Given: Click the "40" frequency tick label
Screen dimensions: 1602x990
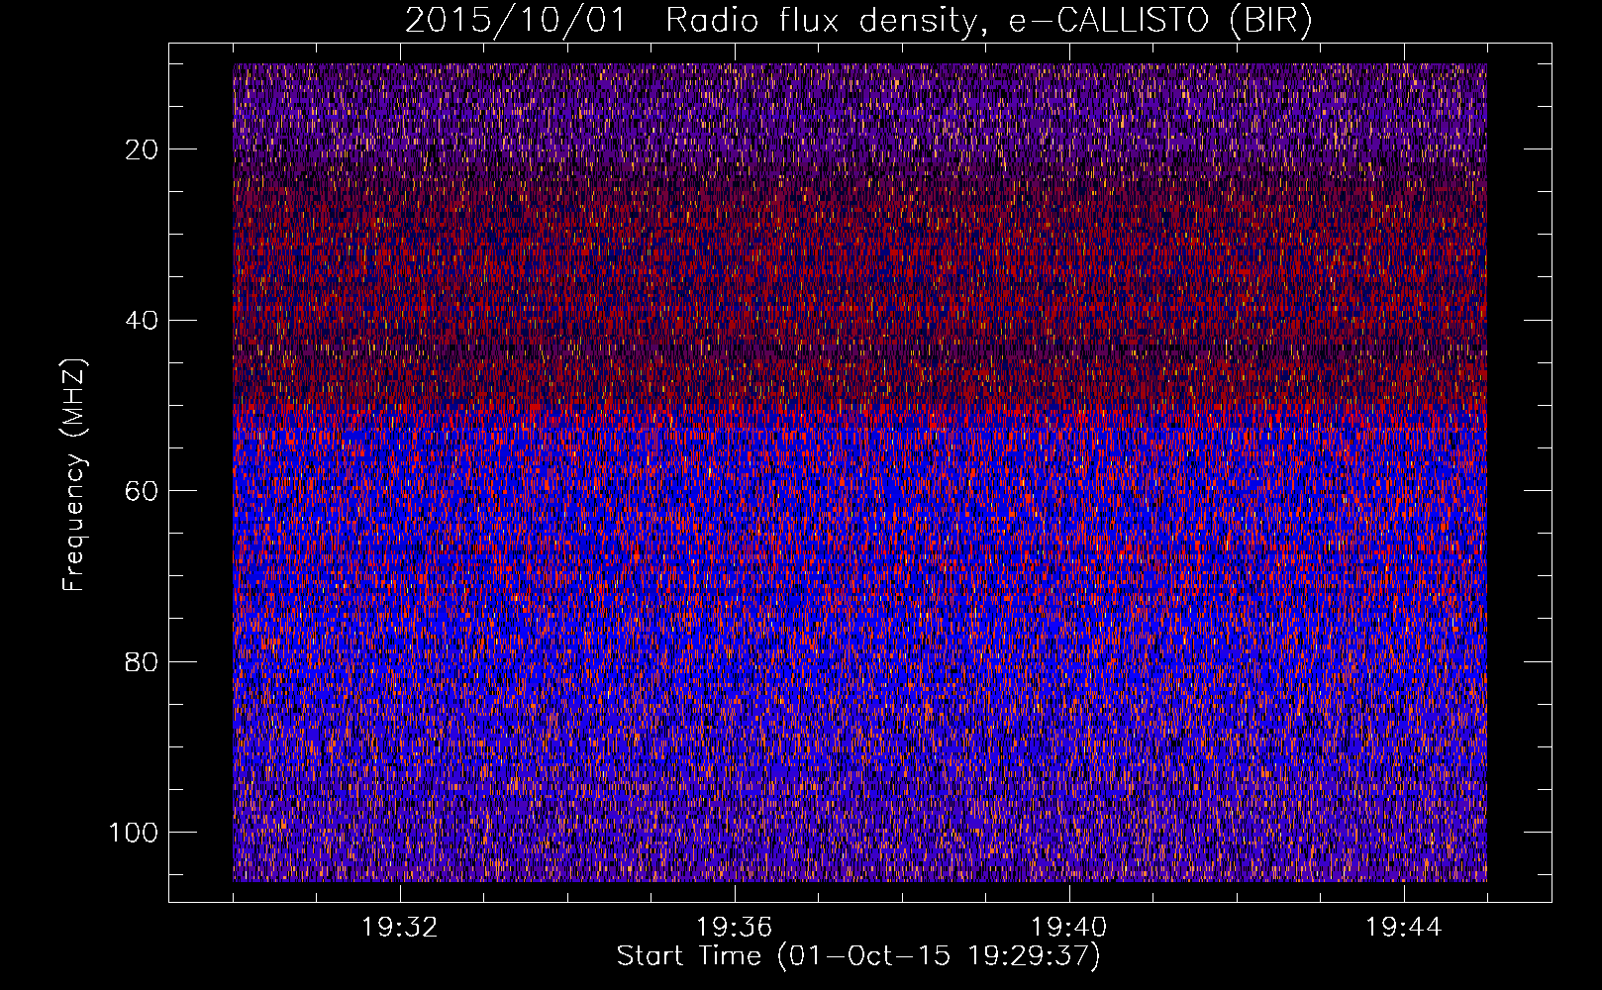Looking at the screenshot, I should 143,321.
